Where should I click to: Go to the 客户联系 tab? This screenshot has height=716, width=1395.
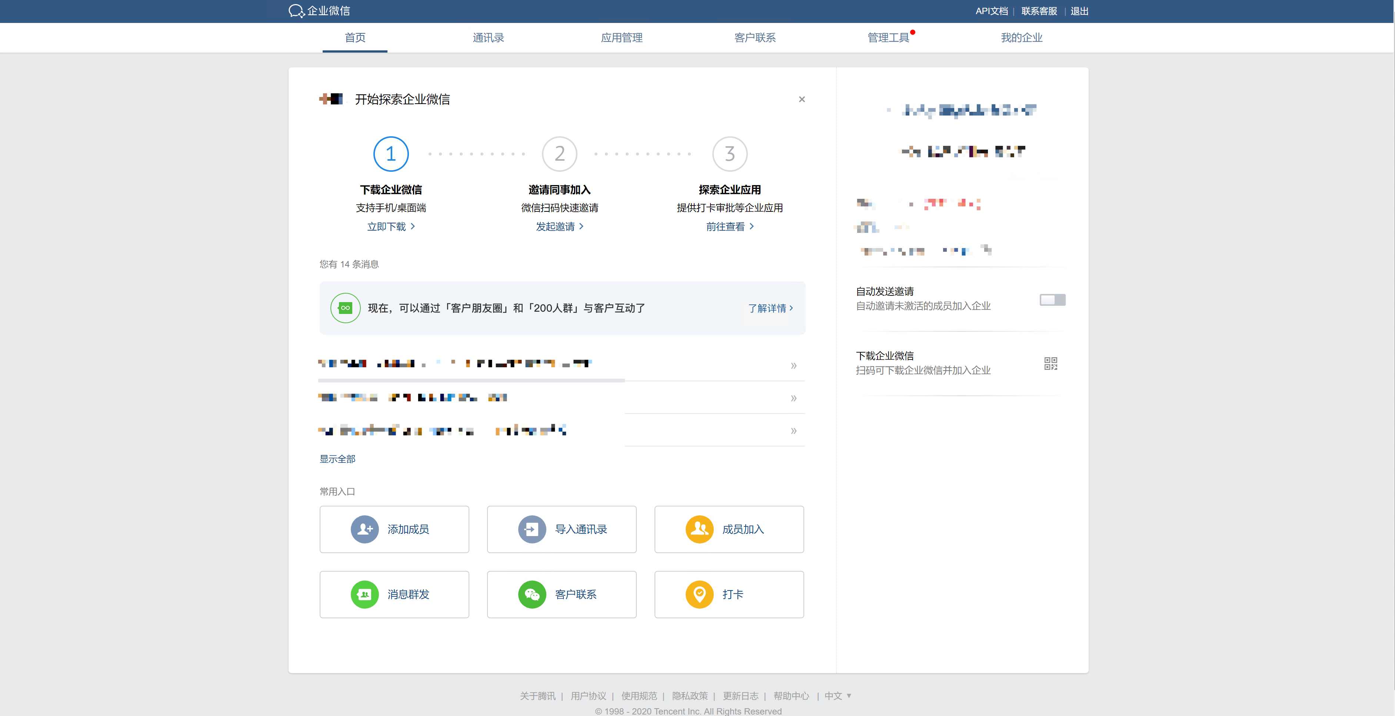(755, 37)
